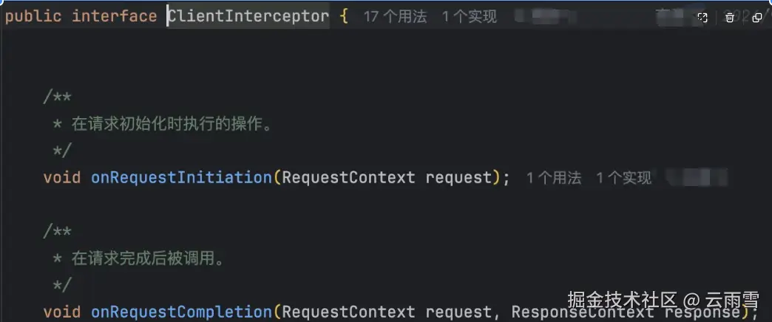The width and height of the screenshot is (772, 322).
Task: Click RequestContext type in onRequestInitiation
Action: (348, 177)
